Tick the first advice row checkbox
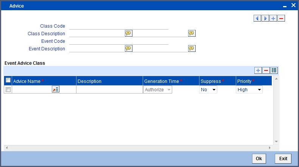299x167 pixels. pyautogui.click(x=8, y=89)
